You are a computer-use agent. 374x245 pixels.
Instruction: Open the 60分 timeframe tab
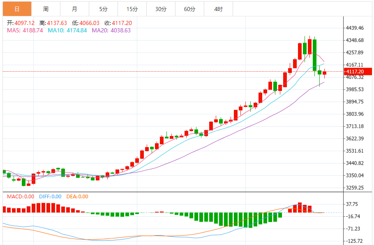(x=189, y=9)
